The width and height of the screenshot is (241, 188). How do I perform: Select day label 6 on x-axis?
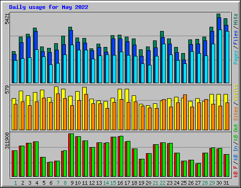pyautogui.click(x=51, y=183)
